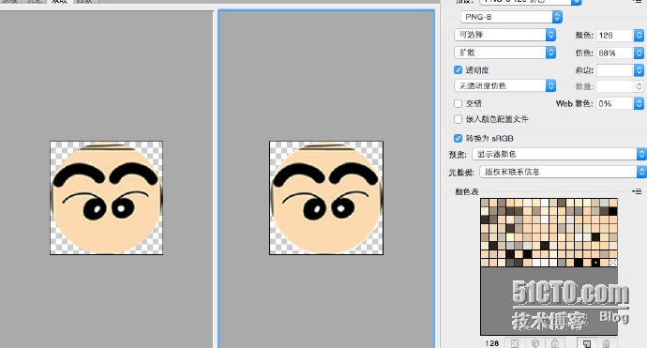Click the 颜色 128 stepper arrows
The height and width of the screenshot is (348, 647).
(x=639, y=36)
